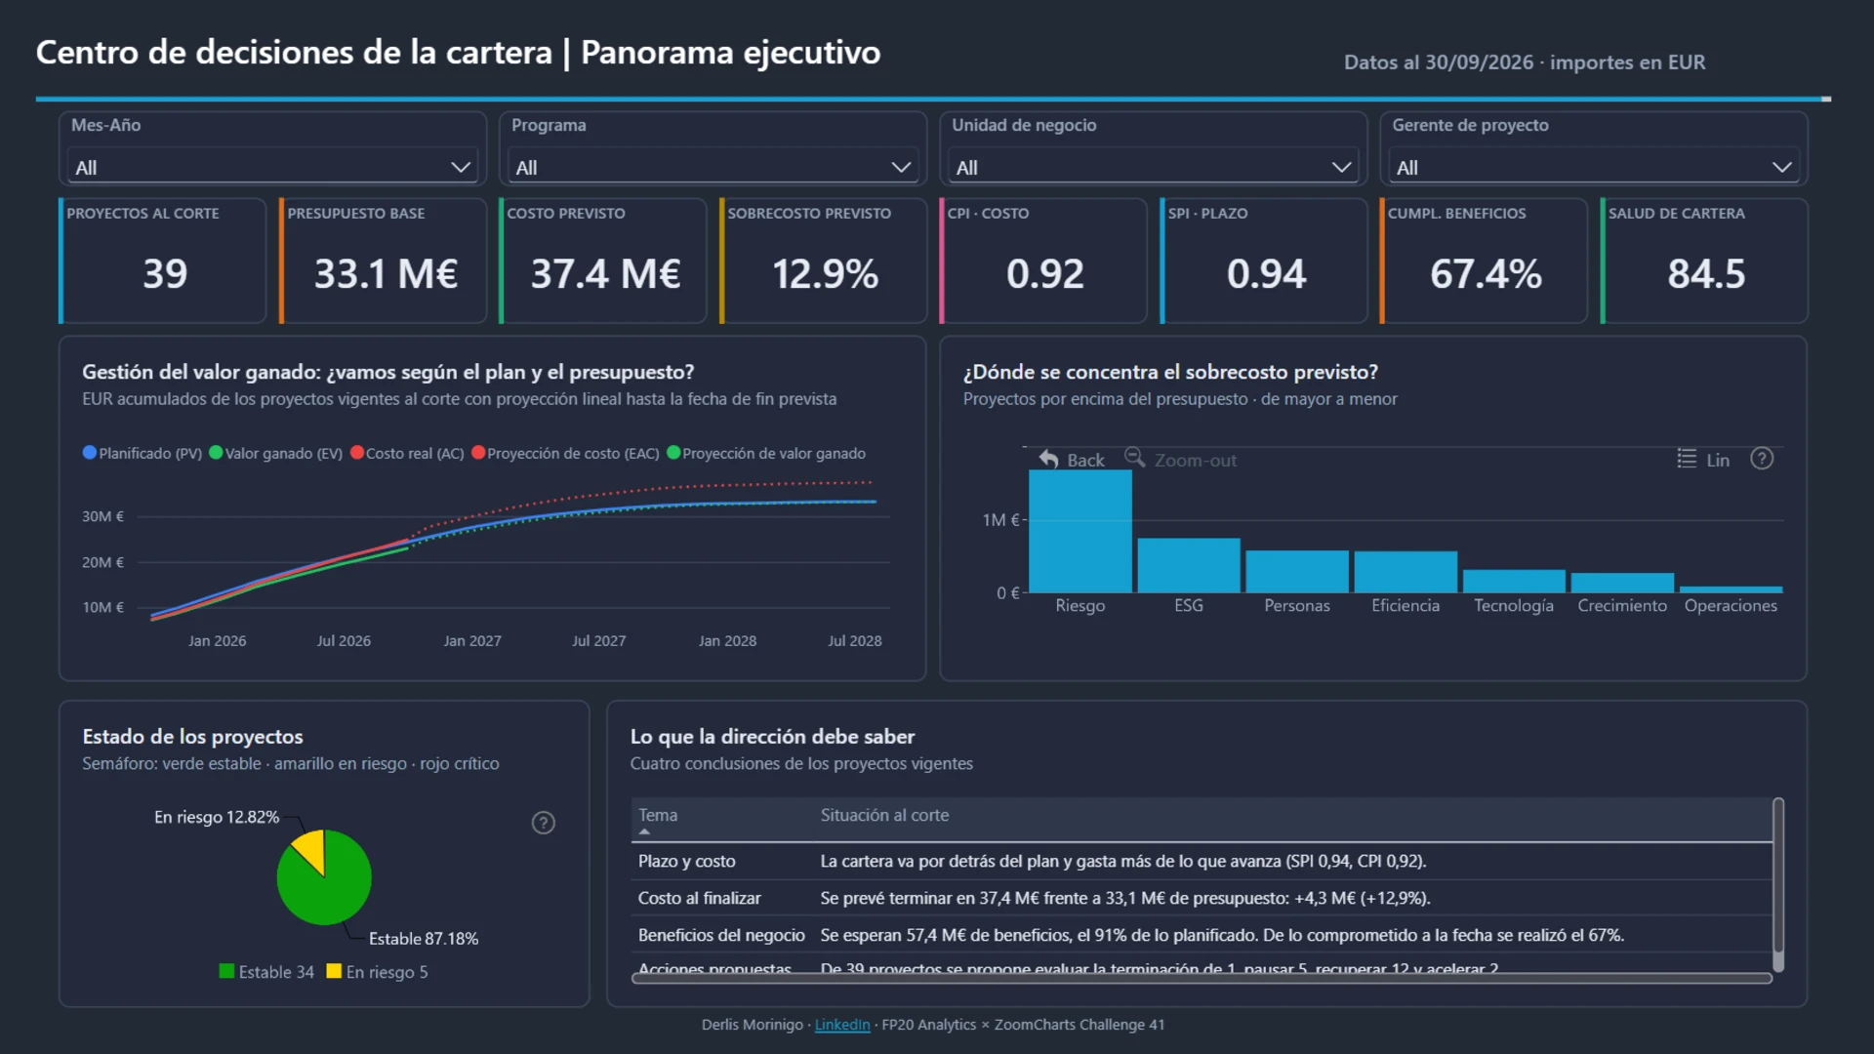Open the Mes-Año dropdown
This screenshot has width=1874, height=1054.
(x=272, y=167)
